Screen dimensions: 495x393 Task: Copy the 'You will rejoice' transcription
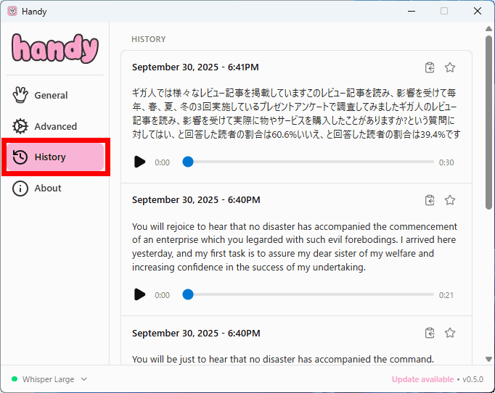[430, 200]
